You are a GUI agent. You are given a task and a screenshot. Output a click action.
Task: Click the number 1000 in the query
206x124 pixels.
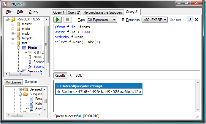click(x=86, y=32)
